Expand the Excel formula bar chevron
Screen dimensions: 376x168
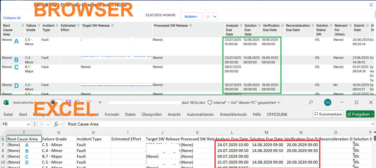coord(373,124)
